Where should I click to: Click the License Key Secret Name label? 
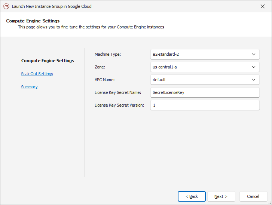(118, 92)
